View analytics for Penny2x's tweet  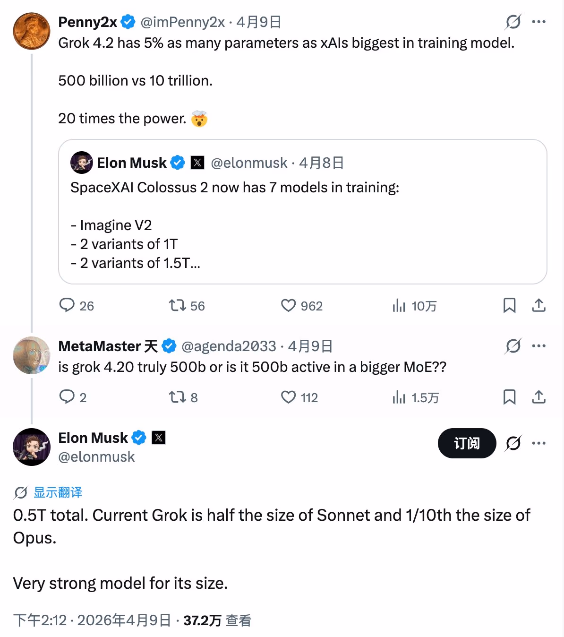click(399, 306)
